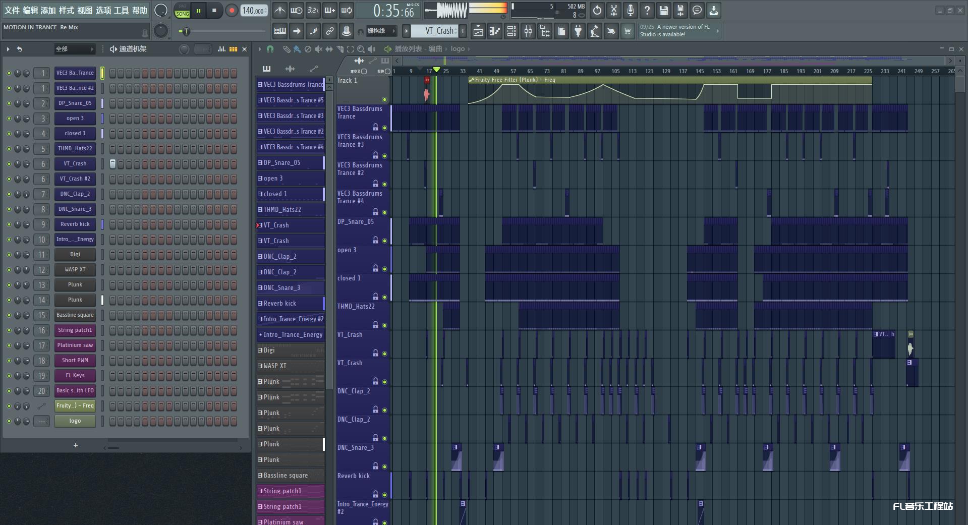
Task: Open the 全部 channel filter dropdown
Action: pyautogui.click(x=75, y=49)
